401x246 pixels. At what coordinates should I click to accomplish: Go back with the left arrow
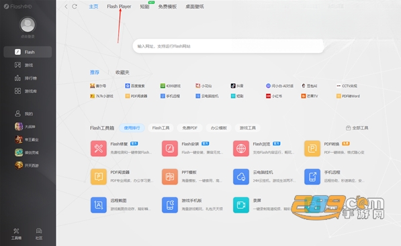(66, 7)
